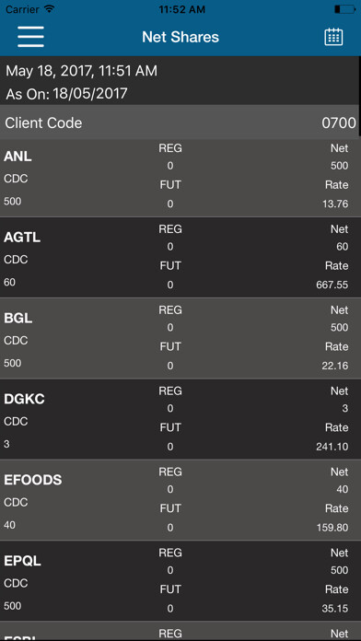Open the hamburger menu
This screenshot has height=641, width=361.
30,37
